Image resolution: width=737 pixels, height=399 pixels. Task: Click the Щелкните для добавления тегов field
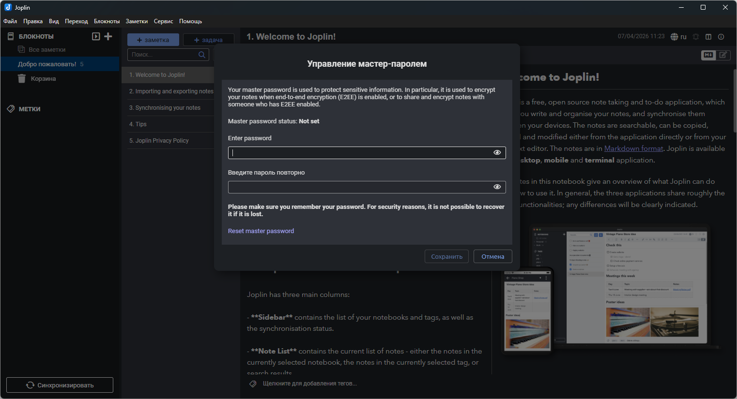310,384
